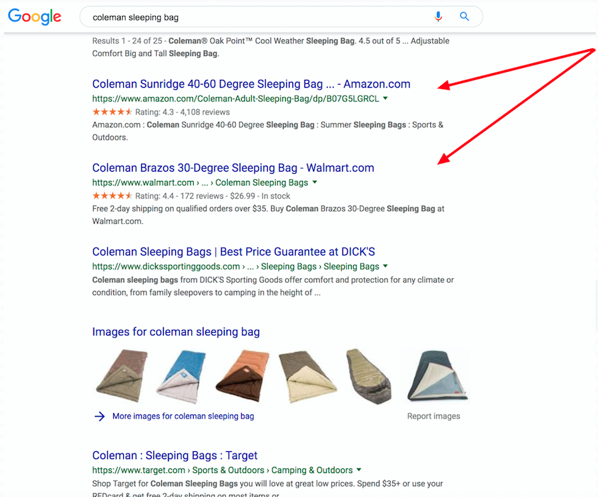This screenshot has height=497, width=598.
Task: Open Coleman Brazos 30-Degree Walmart result
Action: 233,168
